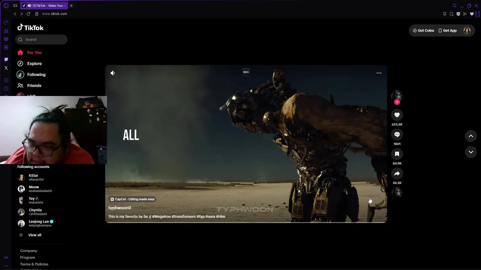
Task: Expand Terms & Policies footer section
Action: [34, 264]
